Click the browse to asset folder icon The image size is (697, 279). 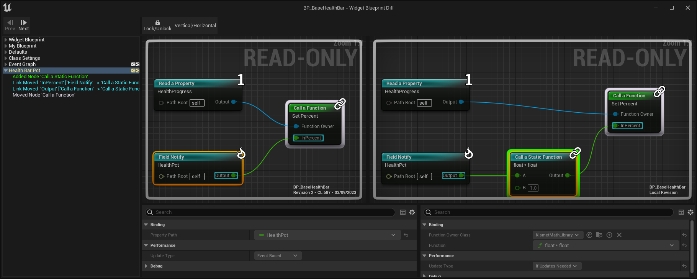[599, 235]
